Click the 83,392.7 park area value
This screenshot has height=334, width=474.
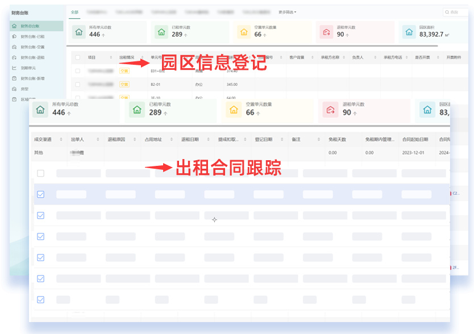click(431, 35)
